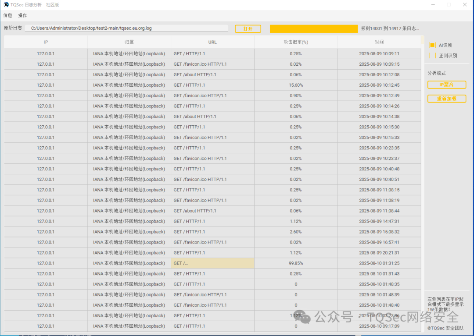The height and width of the screenshot is (336, 474).
Task: Select time cell 2025-08-10 01:31:43
Action: tap(379, 274)
